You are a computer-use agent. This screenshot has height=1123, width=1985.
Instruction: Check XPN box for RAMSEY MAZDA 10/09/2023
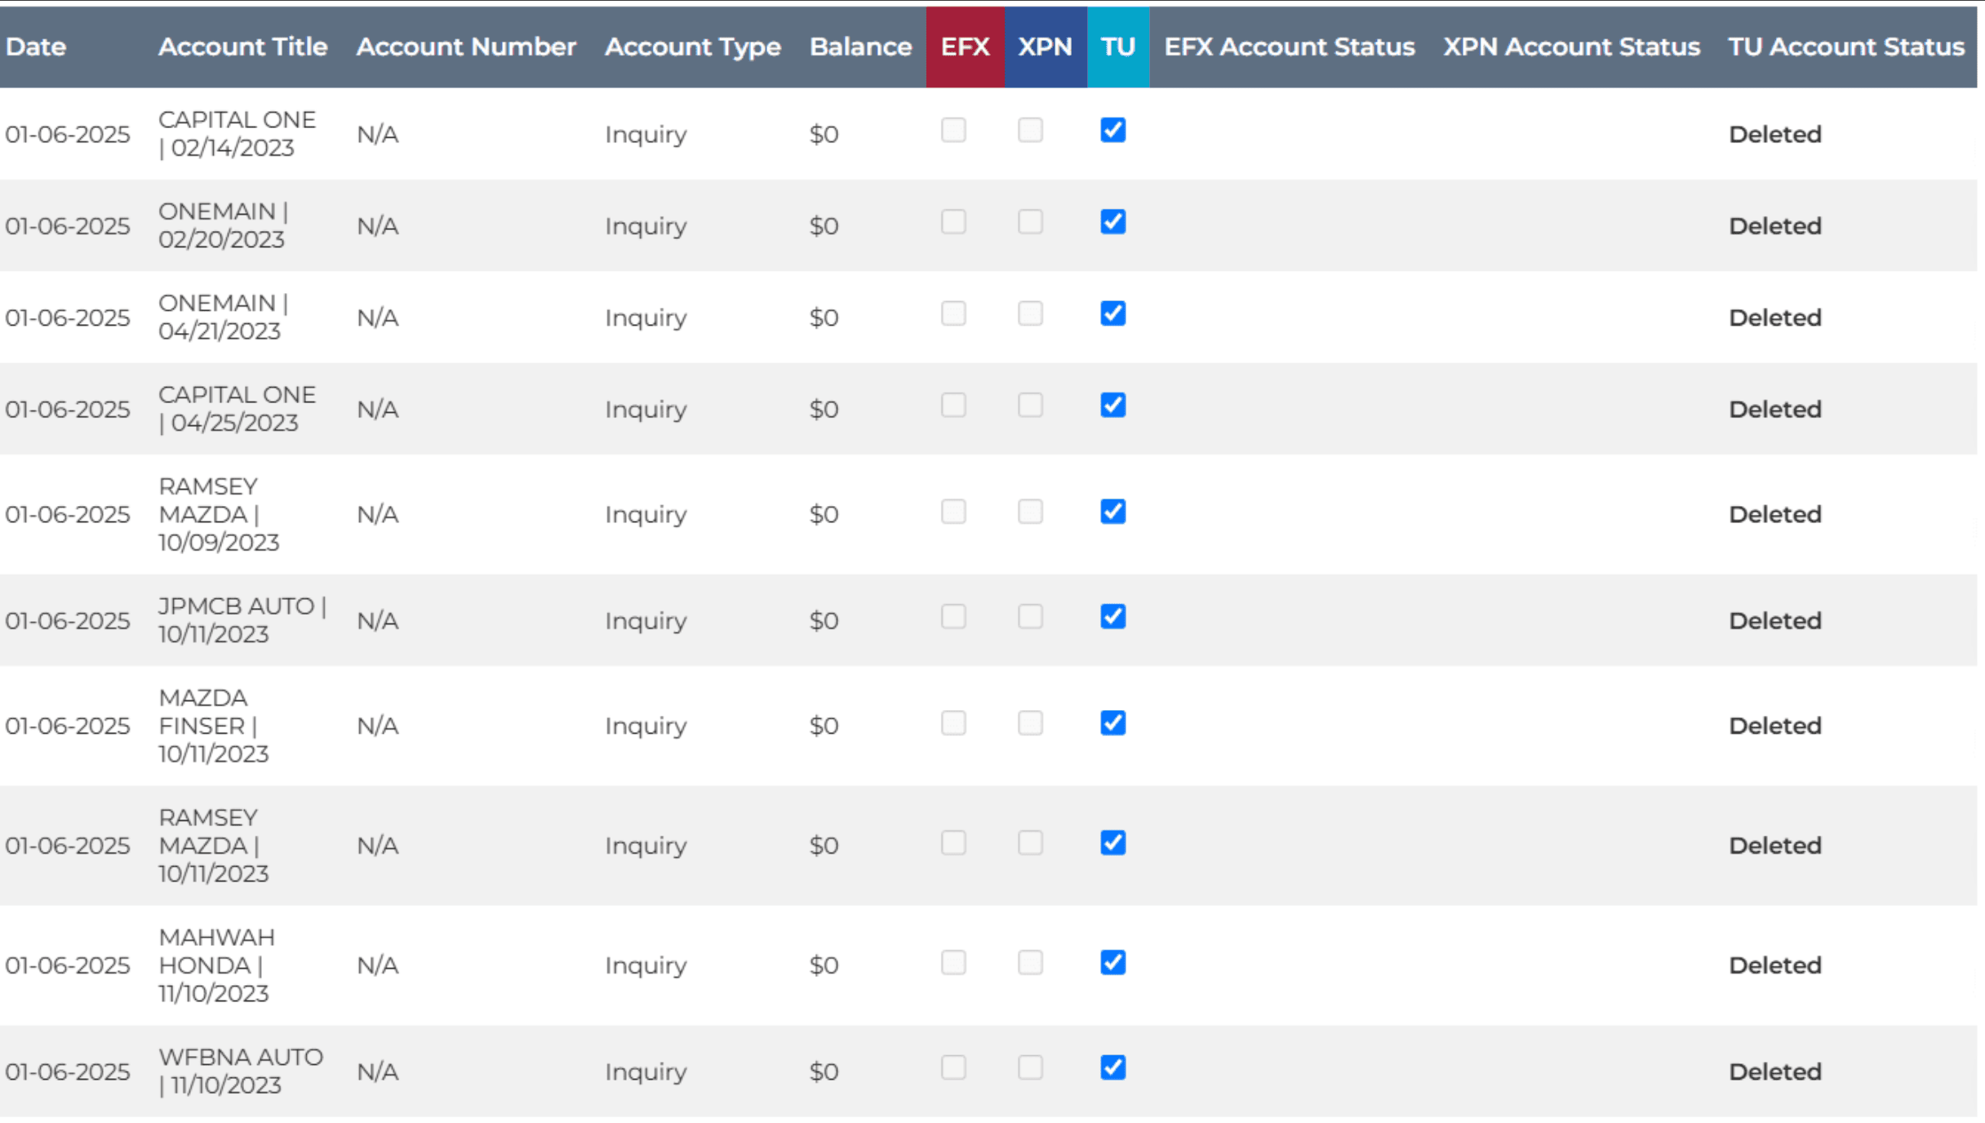[1030, 512]
